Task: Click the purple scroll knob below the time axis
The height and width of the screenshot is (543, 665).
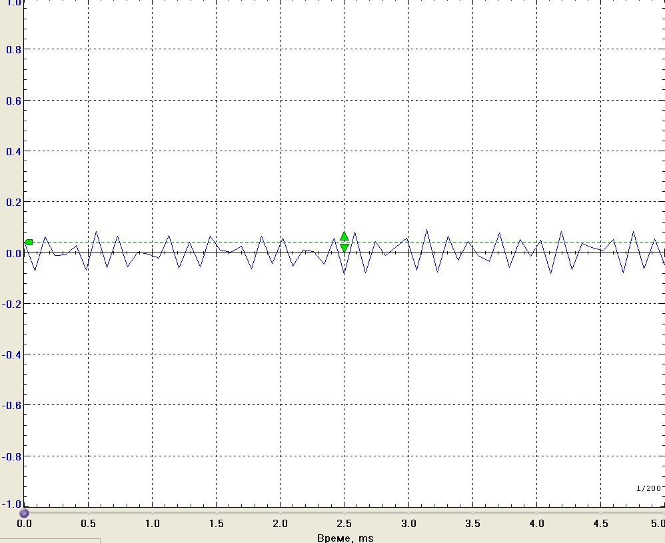Action: [x=24, y=513]
